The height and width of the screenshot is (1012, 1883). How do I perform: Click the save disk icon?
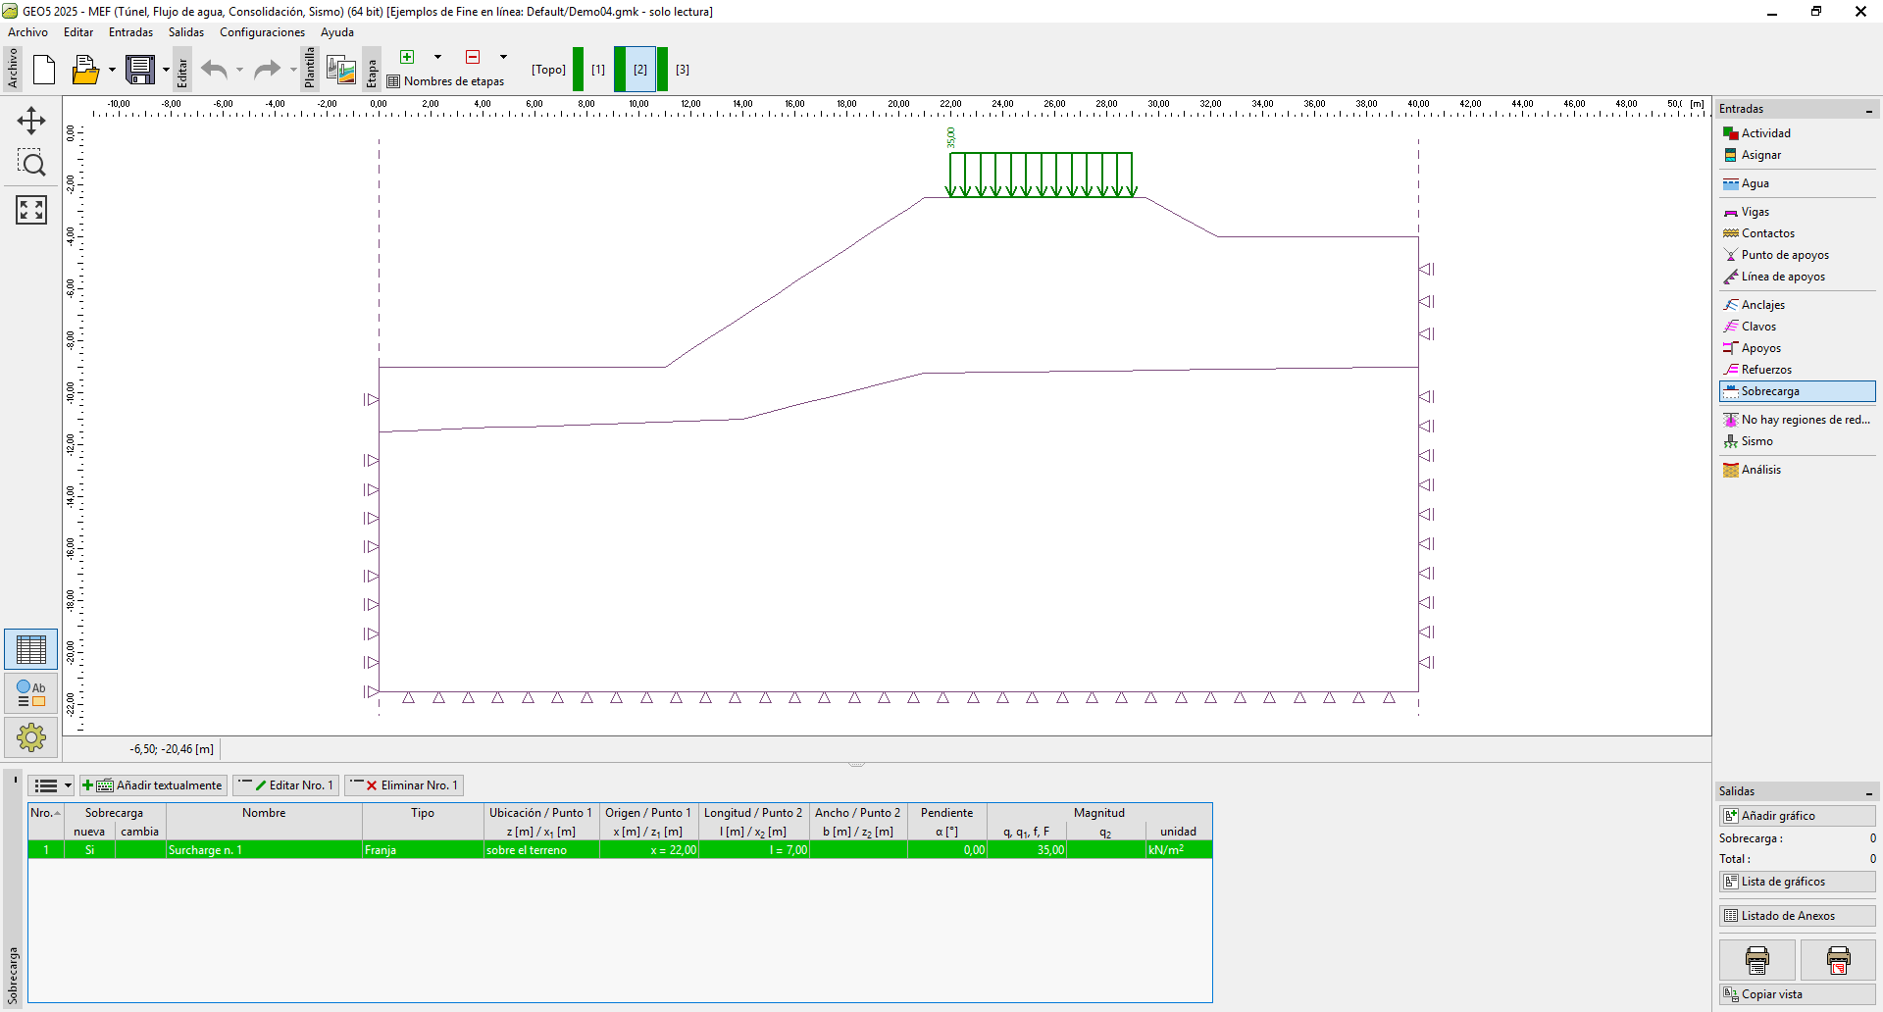click(x=140, y=70)
